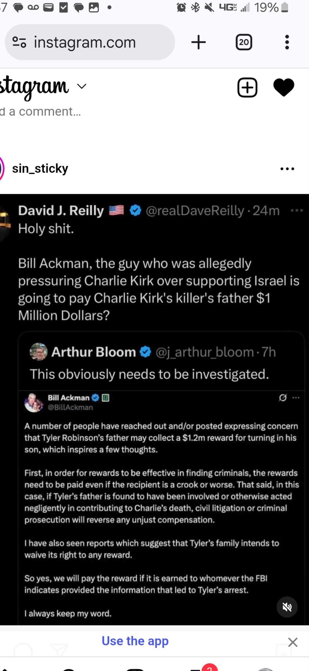
Task: Open sin_sticky's profile via username
Action: [40, 169]
